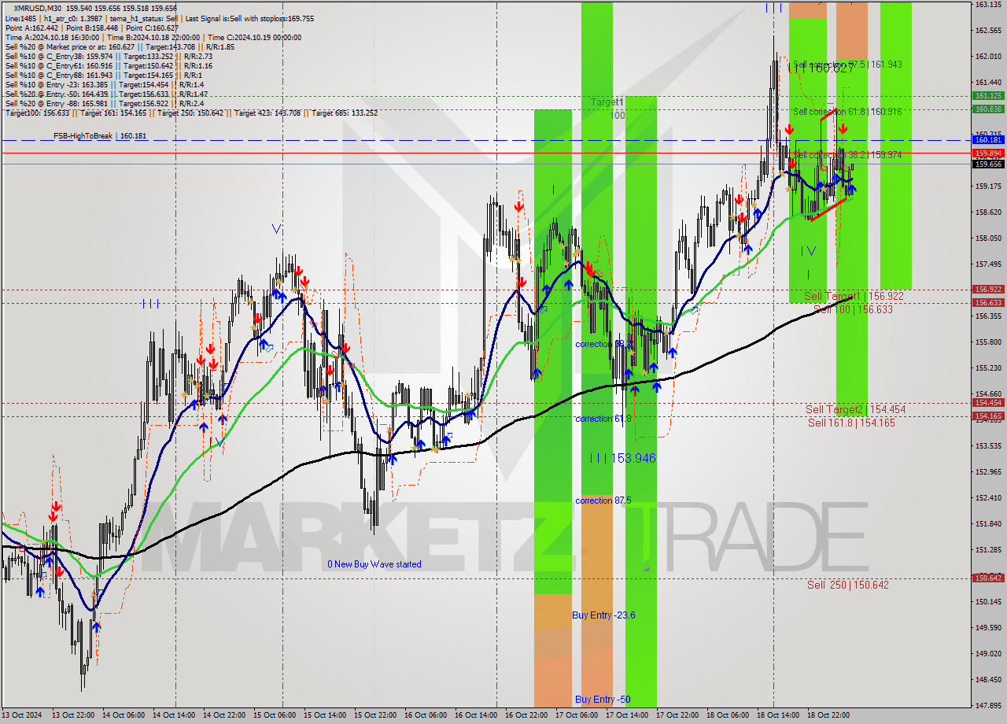Click the 155.800 price scale value

pos(988,342)
